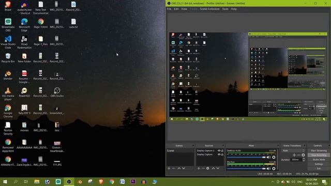Click Duration value input field
Viewport: 331px width, 186px height.
click(296, 160)
